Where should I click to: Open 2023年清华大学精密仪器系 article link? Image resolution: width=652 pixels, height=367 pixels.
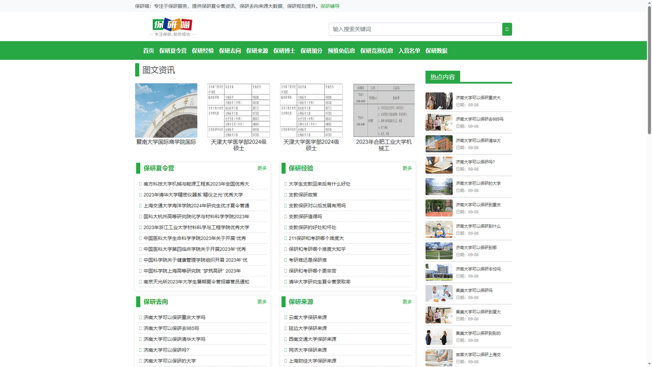click(193, 195)
